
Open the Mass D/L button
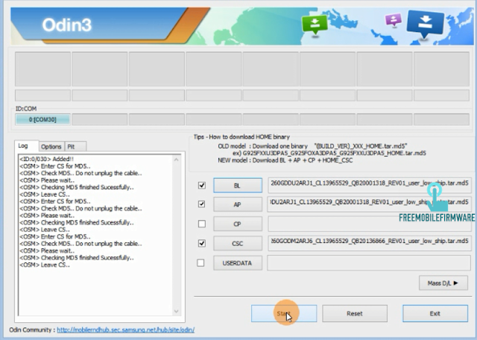(x=443, y=283)
